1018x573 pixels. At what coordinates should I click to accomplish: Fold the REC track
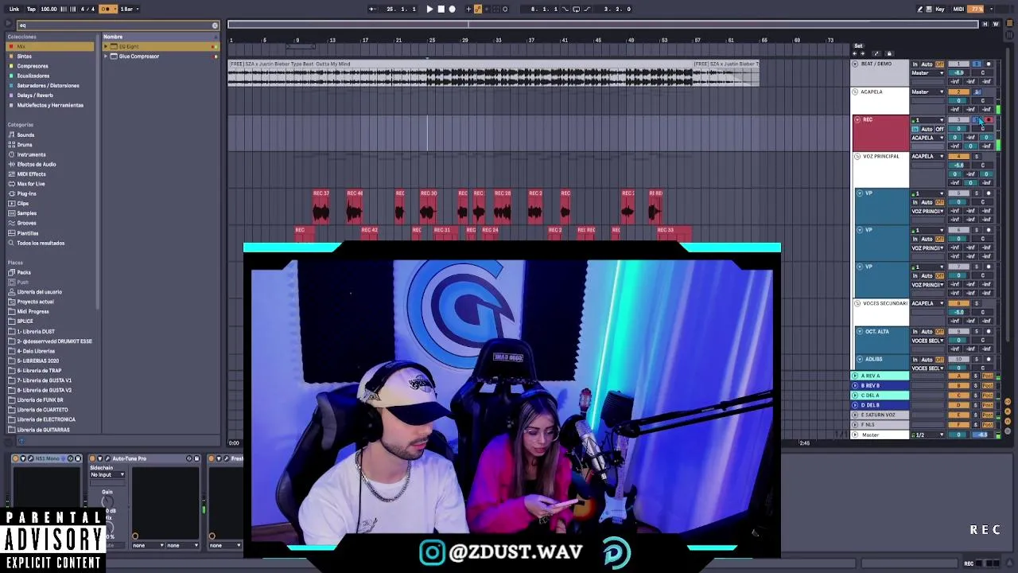857,119
